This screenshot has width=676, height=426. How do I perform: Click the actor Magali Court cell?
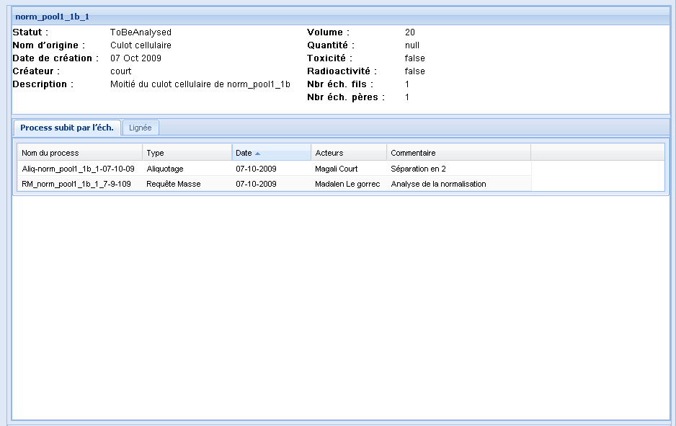point(337,168)
